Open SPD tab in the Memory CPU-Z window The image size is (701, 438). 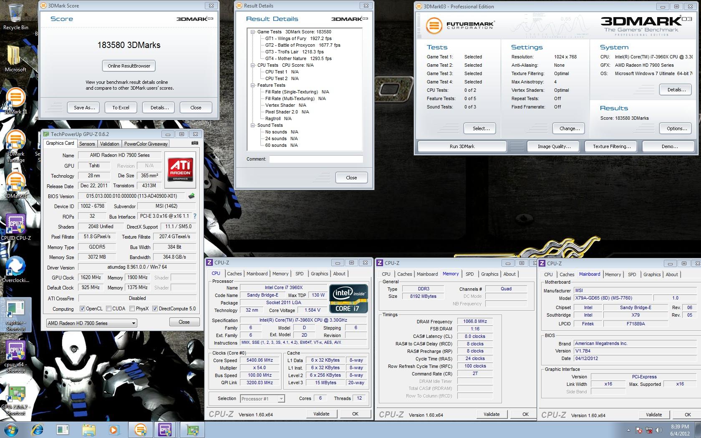470,274
